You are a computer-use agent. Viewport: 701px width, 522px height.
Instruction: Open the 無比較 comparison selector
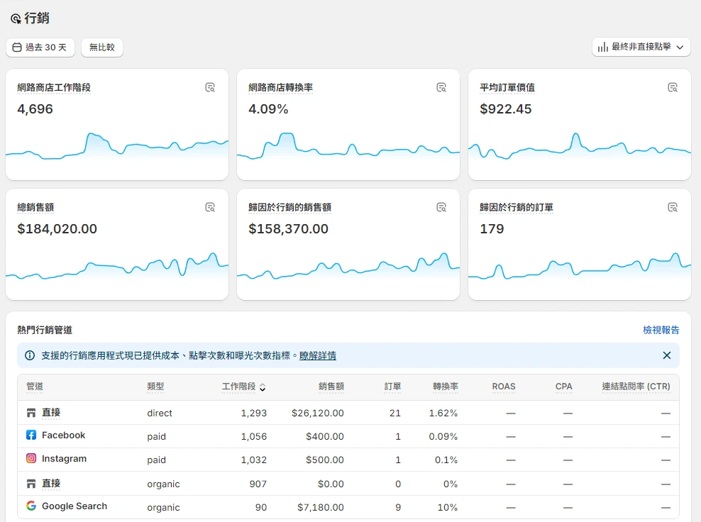[102, 48]
